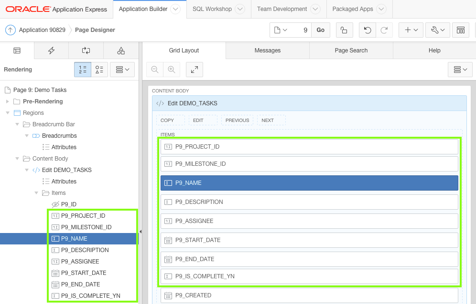This screenshot has height=304, width=476.
Task: Select P9_MILESTONE_ID in the rendering tree
Action: click(x=86, y=227)
